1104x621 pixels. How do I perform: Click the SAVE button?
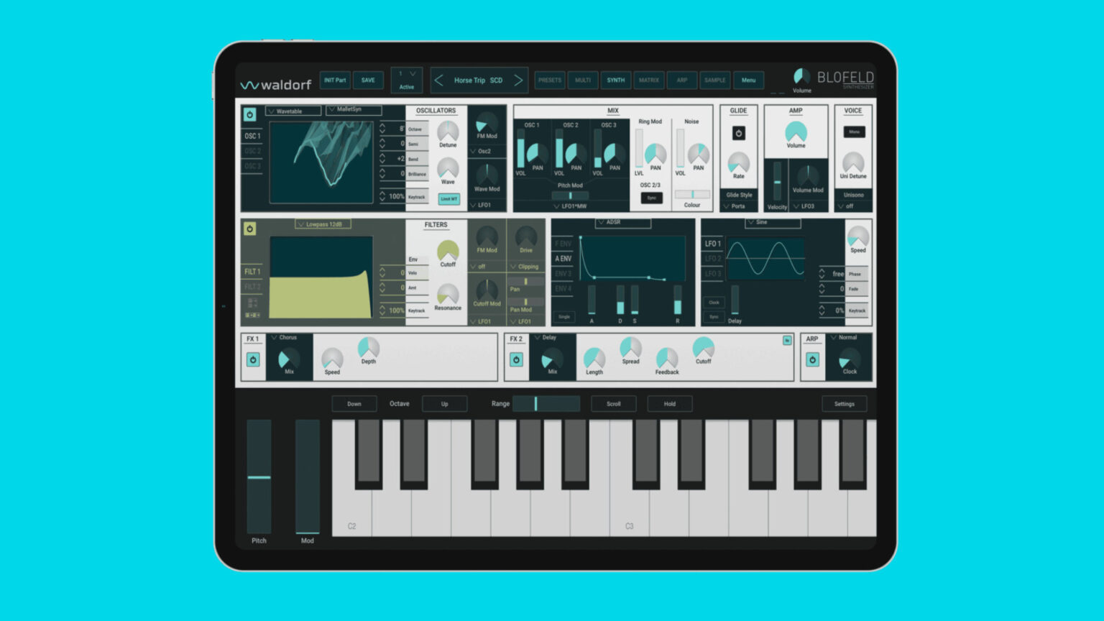(368, 80)
